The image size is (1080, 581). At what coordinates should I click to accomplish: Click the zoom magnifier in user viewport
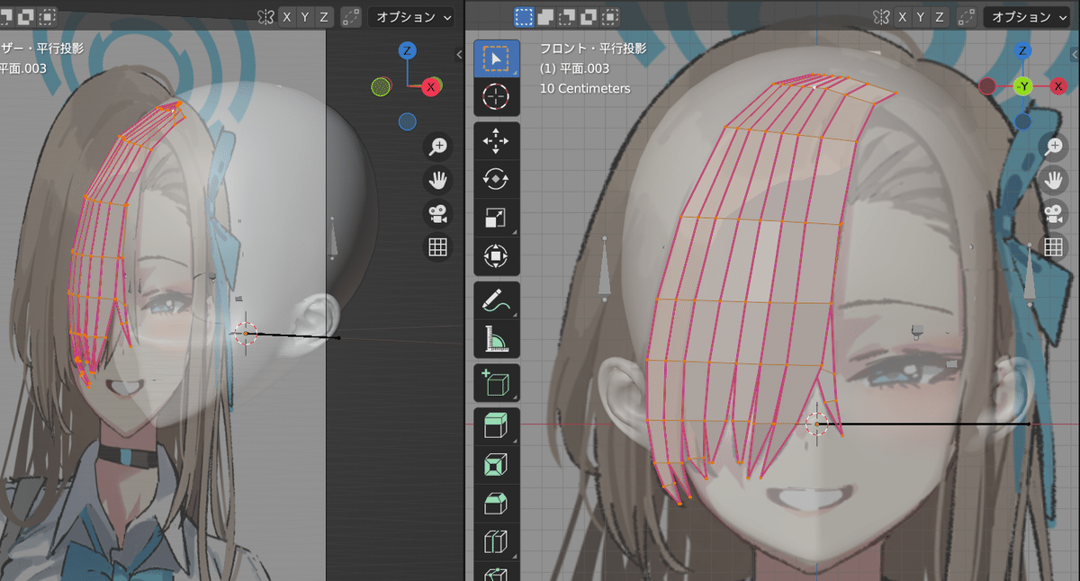pos(438,146)
